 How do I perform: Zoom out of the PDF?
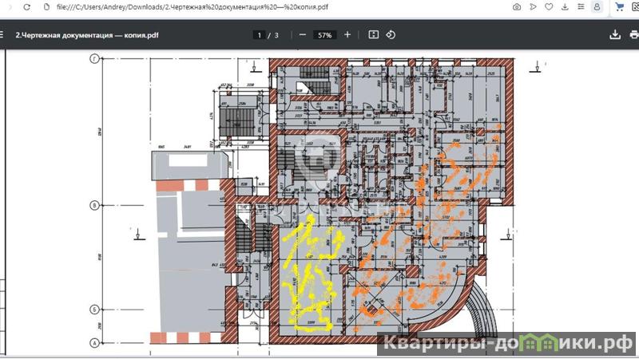[x=302, y=35]
